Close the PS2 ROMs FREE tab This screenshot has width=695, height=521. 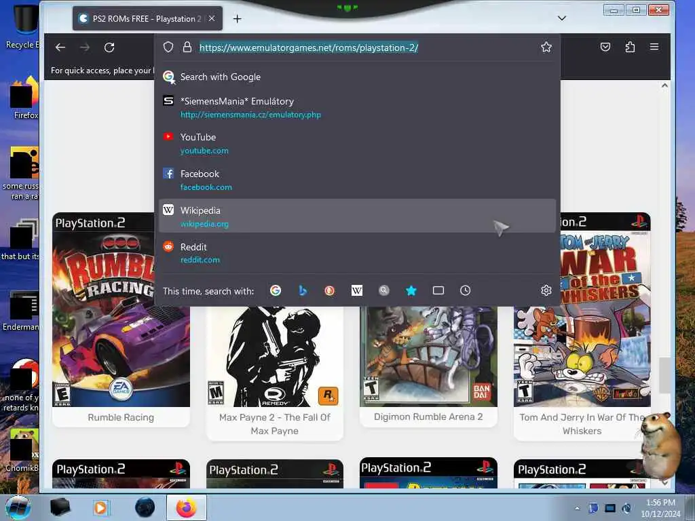click(212, 18)
